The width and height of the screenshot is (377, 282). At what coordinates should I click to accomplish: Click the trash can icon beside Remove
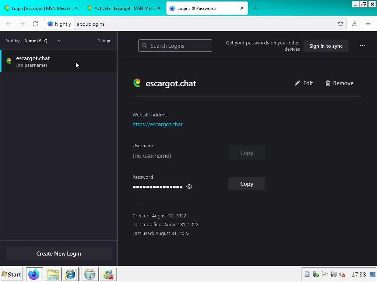[328, 83]
